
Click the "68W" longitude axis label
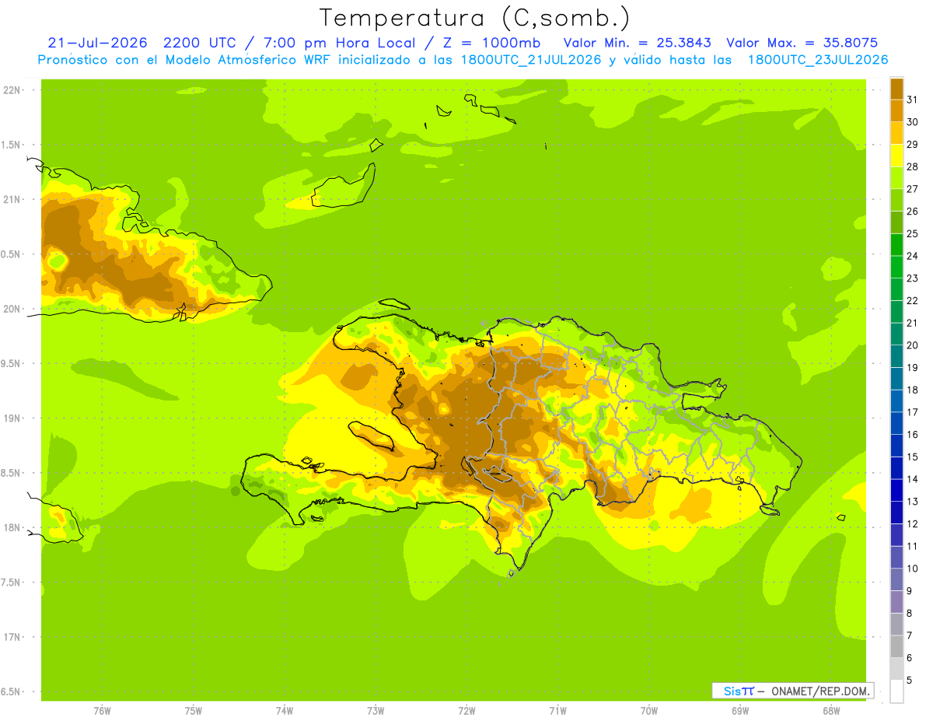(831, 711)
